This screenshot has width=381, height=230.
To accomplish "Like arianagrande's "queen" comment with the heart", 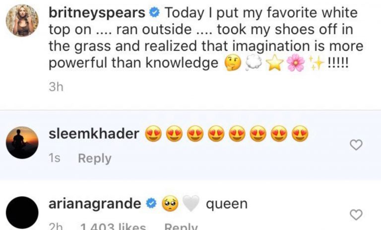I will (x=356, y=214).
